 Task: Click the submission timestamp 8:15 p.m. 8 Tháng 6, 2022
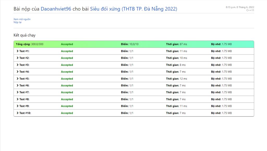click(x=240, y=7)
